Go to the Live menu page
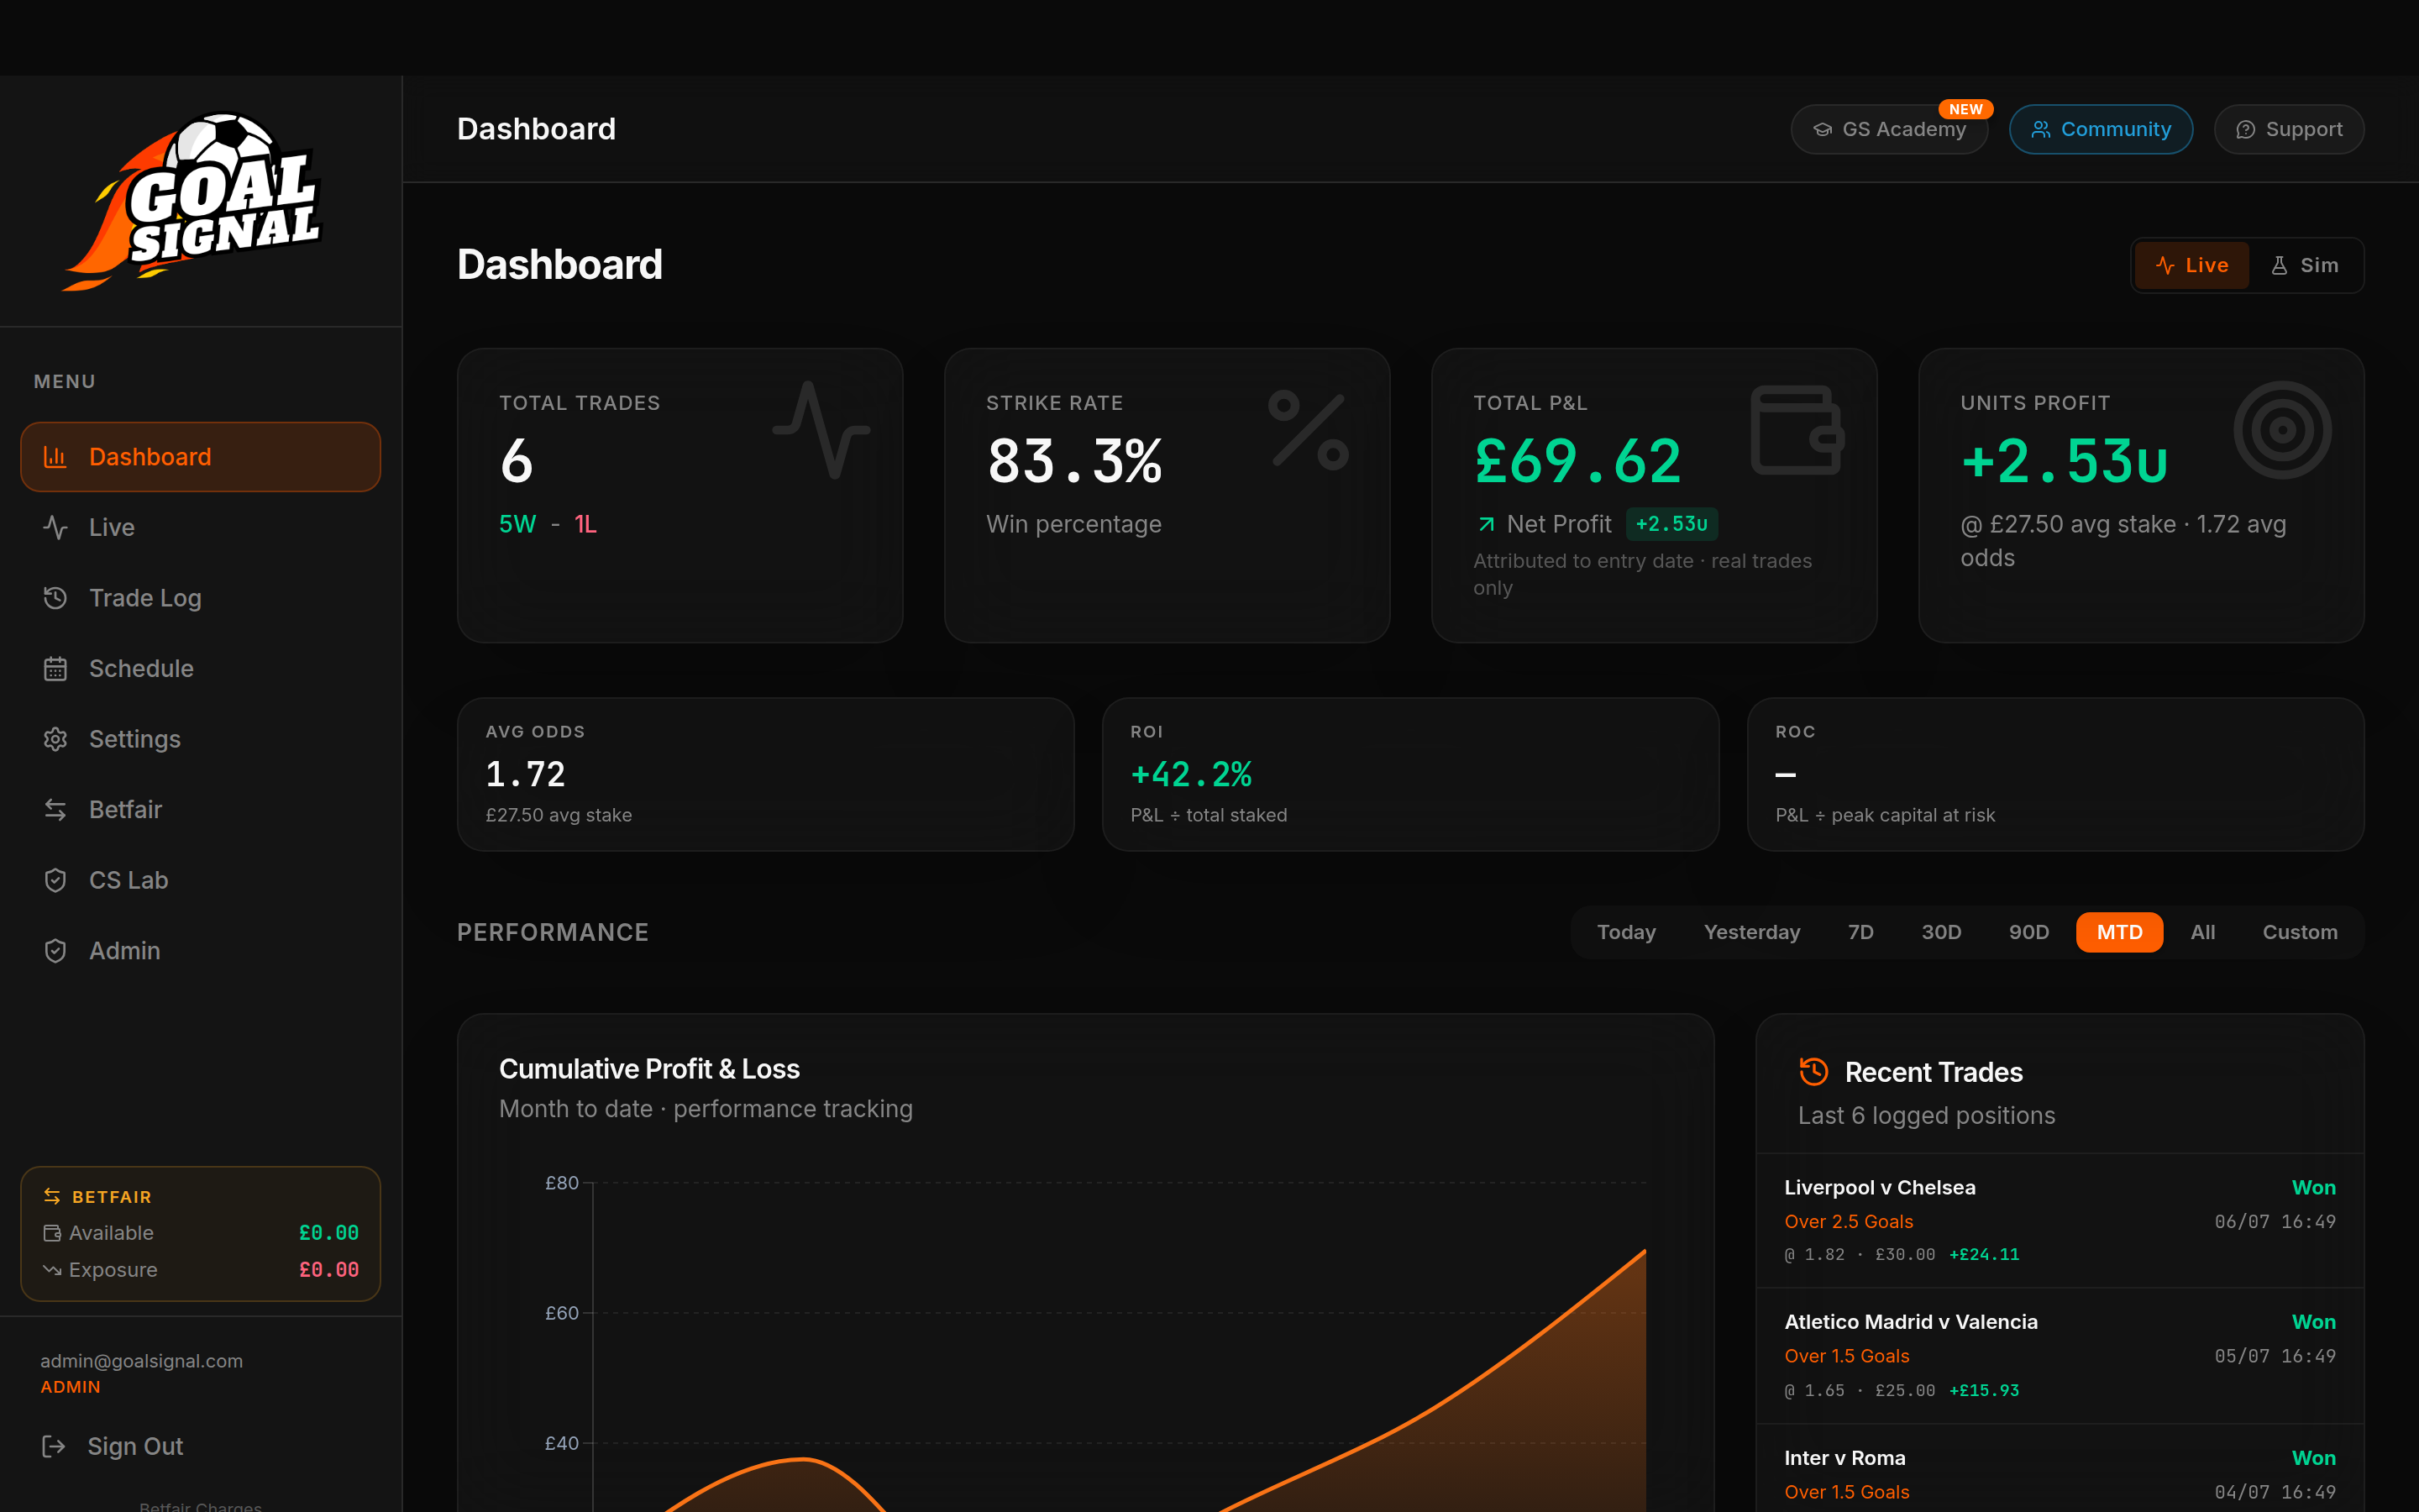Image resolution: width=2419 pixels, height=1512 pixels. [x=200, y=527]
